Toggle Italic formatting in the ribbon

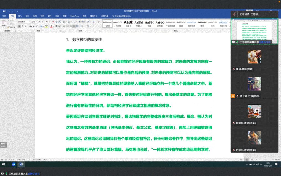pyautogui.click(x=22, y=26)
